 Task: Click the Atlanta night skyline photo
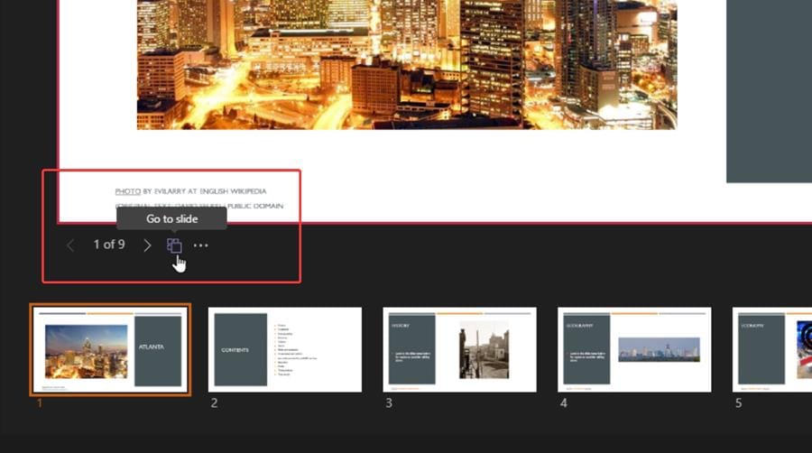(x=407, y=65)
